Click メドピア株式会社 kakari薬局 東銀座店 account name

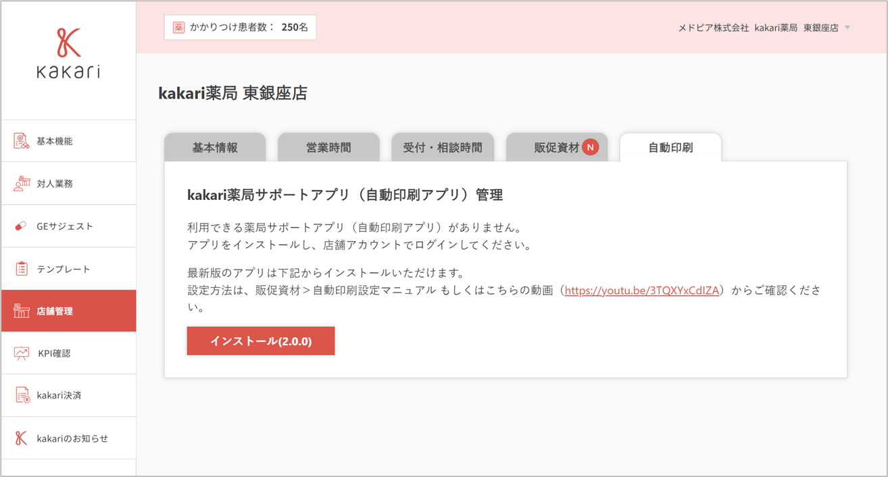point(758,28)
